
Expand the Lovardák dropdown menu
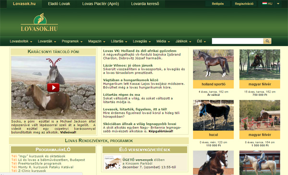47,41
